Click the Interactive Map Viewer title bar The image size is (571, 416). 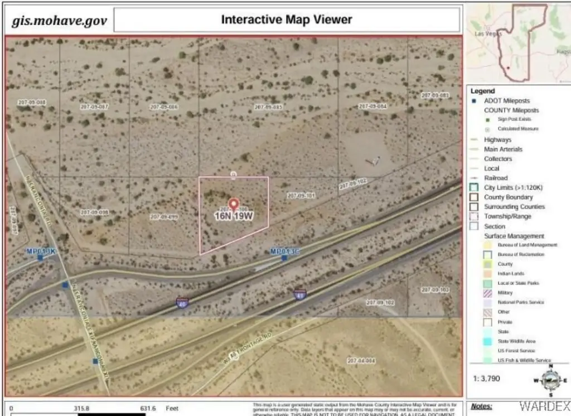(287, 20)
